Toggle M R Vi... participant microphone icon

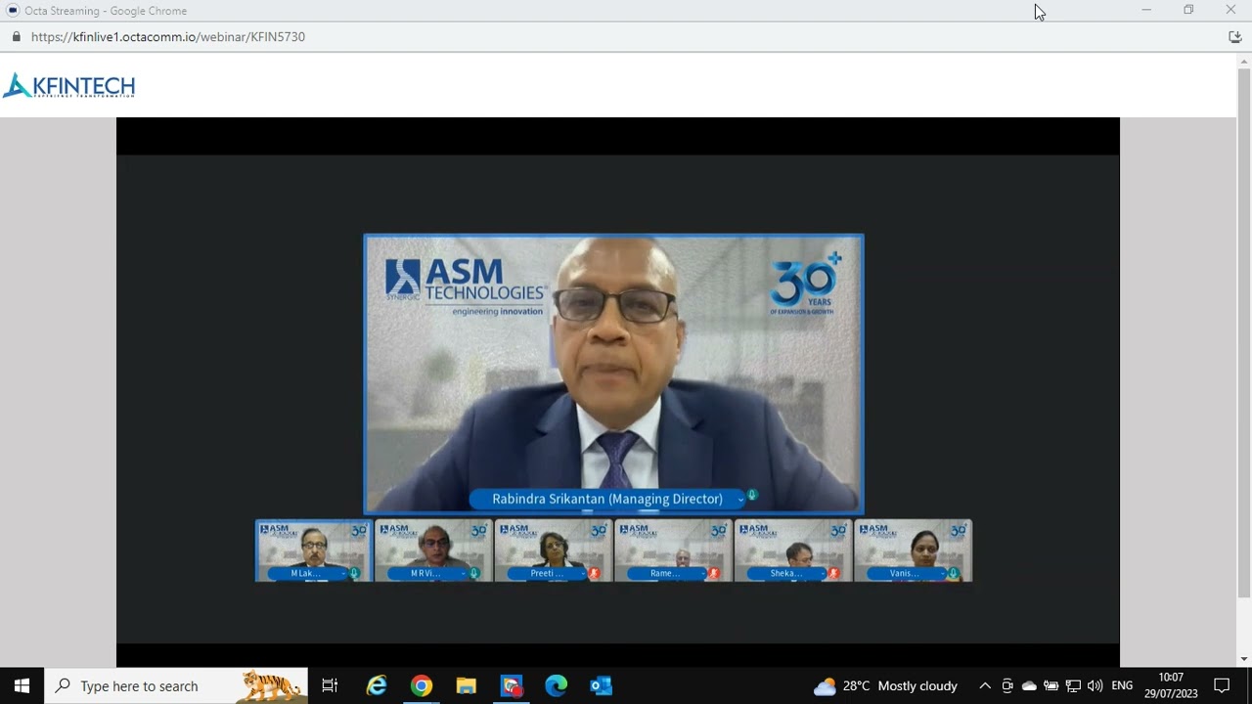click(x=474, y=573)
